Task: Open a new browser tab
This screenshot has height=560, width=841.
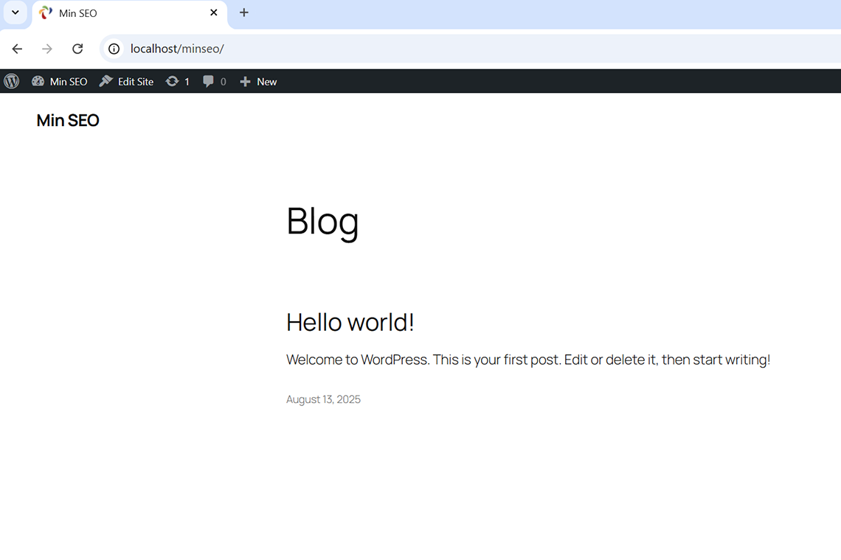Action: tap(244, 13)
